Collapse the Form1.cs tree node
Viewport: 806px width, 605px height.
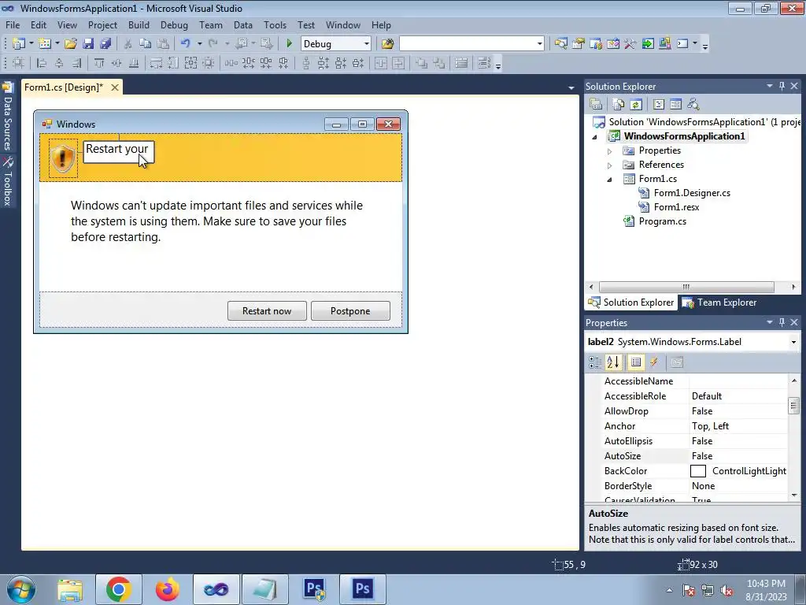pyautogui.click(x=610, y=180)
